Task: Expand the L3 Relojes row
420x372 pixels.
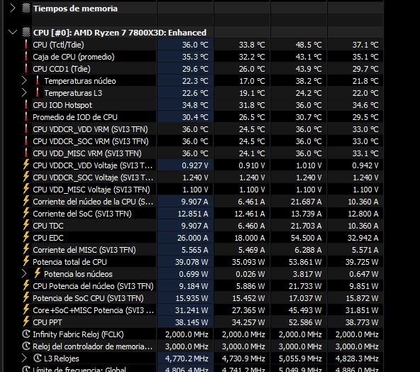Action: click(x=24, y=358)
